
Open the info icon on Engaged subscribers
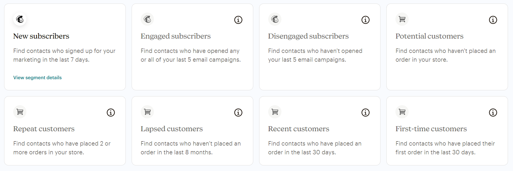click(x=238, y=20)
